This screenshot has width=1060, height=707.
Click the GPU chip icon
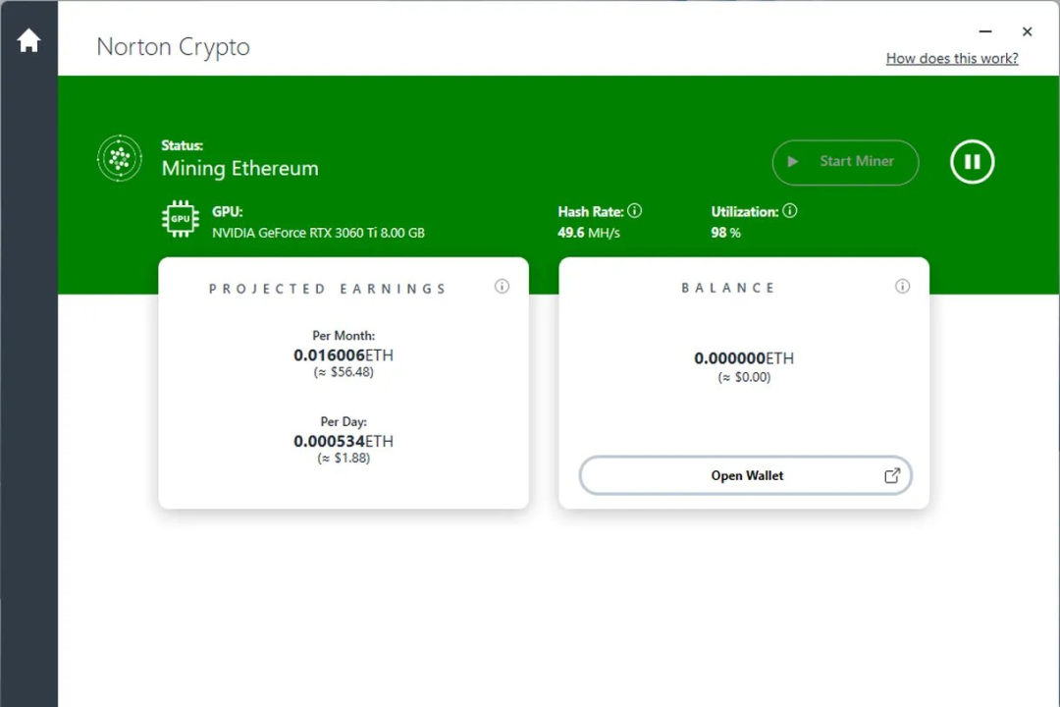[x=181, y=219]
